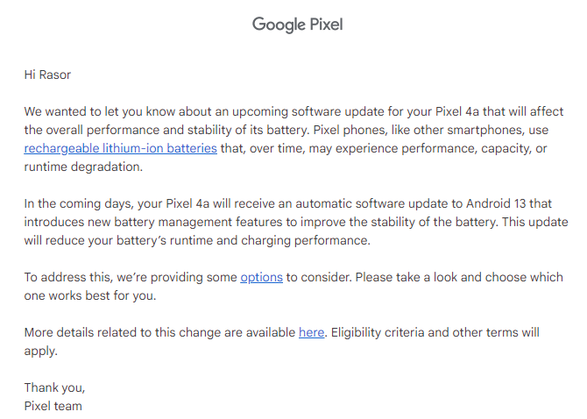Click the 'Thank you,' closing line

coord(54,387)
